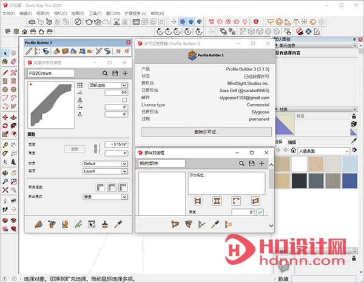This screenshot has width=364, height=283.
Task: Open the Camera menu (相机)
Action: [x=60, y=13]
